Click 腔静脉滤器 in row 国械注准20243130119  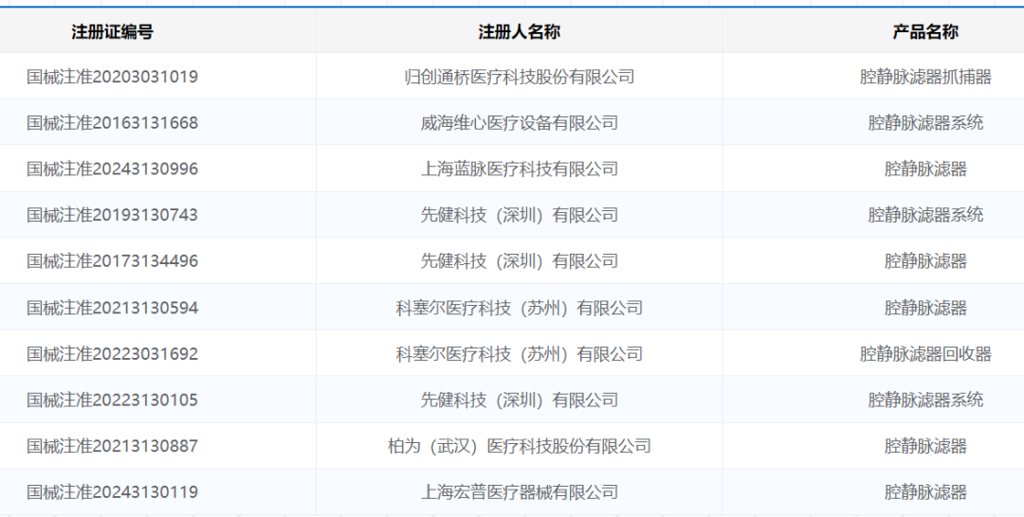click(x=925, y=491)
